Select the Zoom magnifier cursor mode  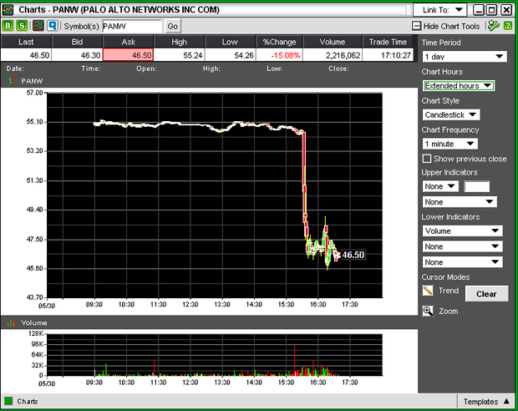tap(428, 312)
